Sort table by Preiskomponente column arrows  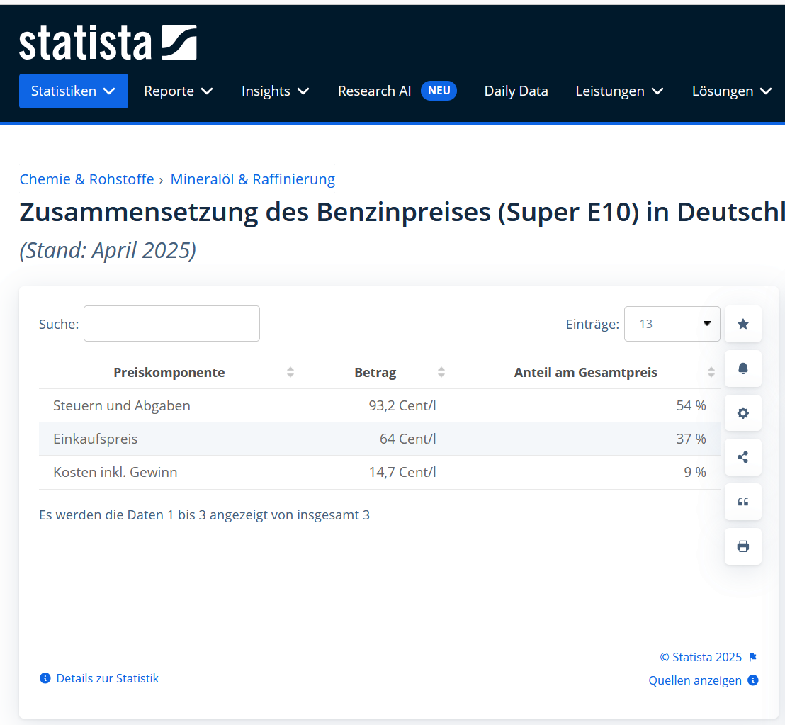pyautogui.click(x=290, y=372)
